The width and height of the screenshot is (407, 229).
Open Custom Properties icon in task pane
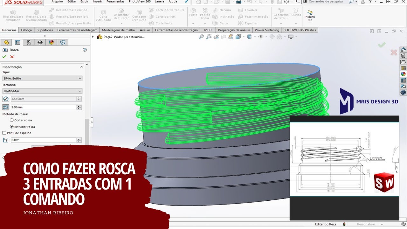click(x=403, y=80)
